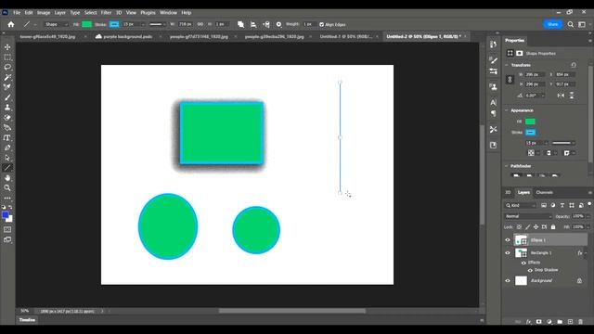Select the Pen tool
The image size is (594, 334).
[7, 148]
